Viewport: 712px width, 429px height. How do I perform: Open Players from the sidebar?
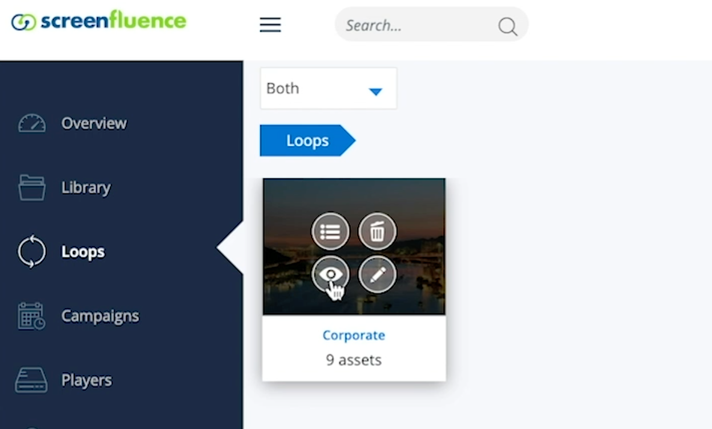click(x=86, y=380)
